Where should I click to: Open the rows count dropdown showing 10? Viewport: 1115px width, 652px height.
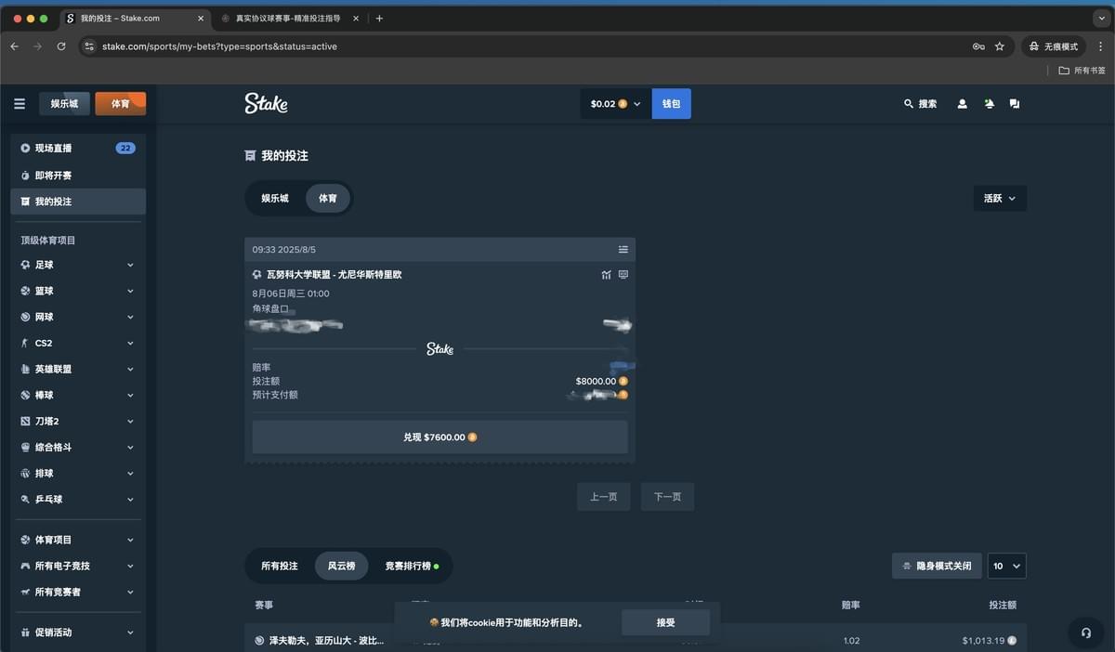(x=1007, y=566)
